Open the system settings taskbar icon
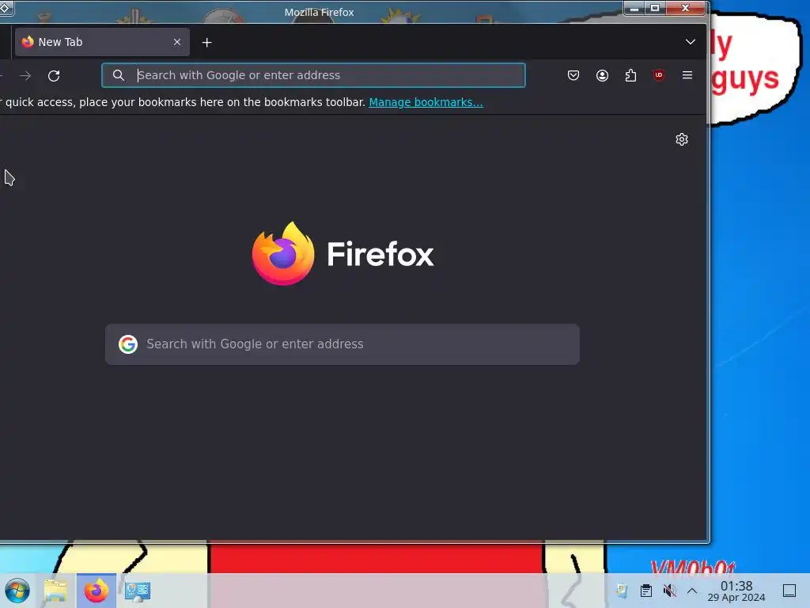Screen dimensions: 810x608 tap(138, 591)
